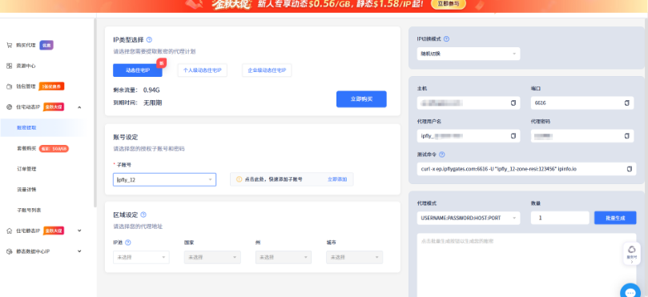
Task: Click the help icon next to IP池
Action: 128,243
